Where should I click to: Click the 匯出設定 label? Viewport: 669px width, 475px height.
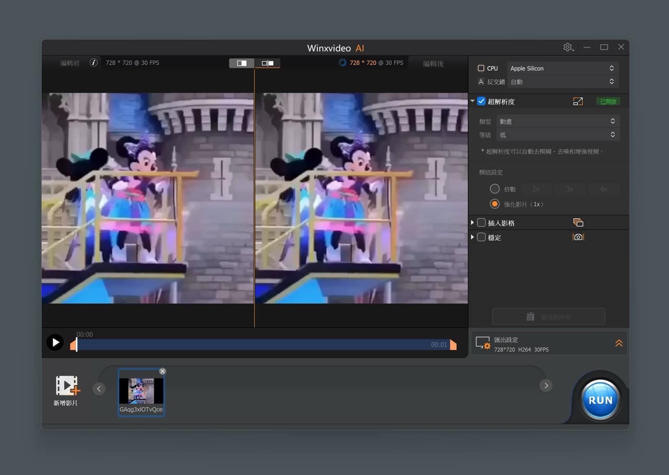click(x=506, y=340)
